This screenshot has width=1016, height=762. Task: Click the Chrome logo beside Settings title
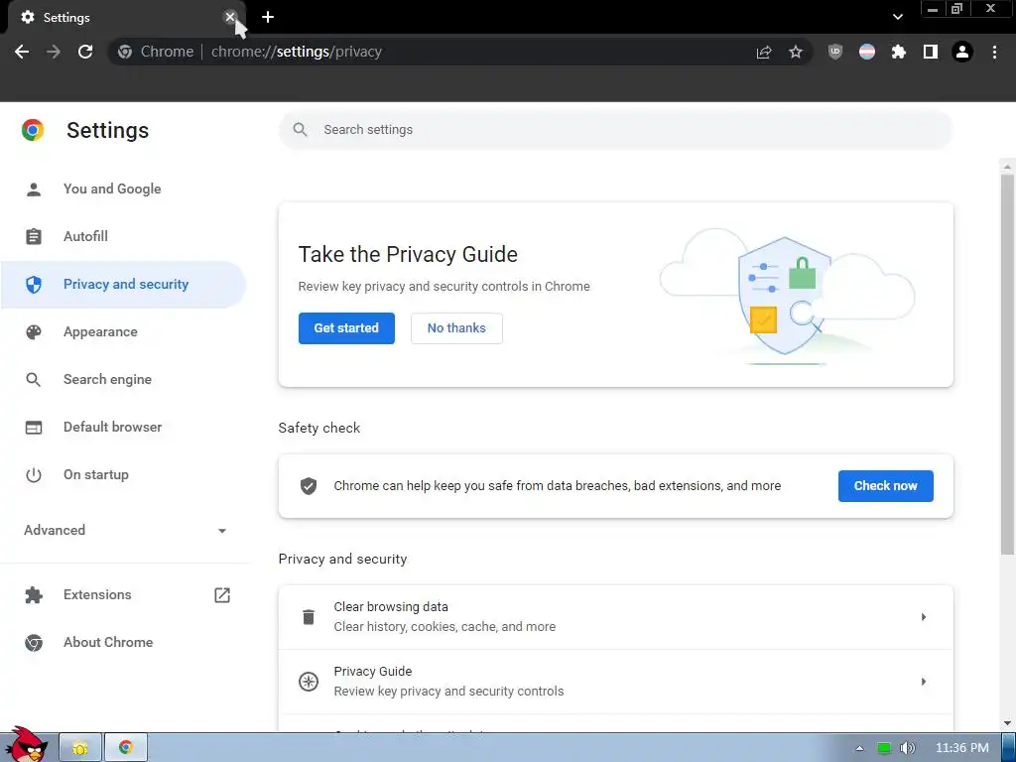(33, 130)
